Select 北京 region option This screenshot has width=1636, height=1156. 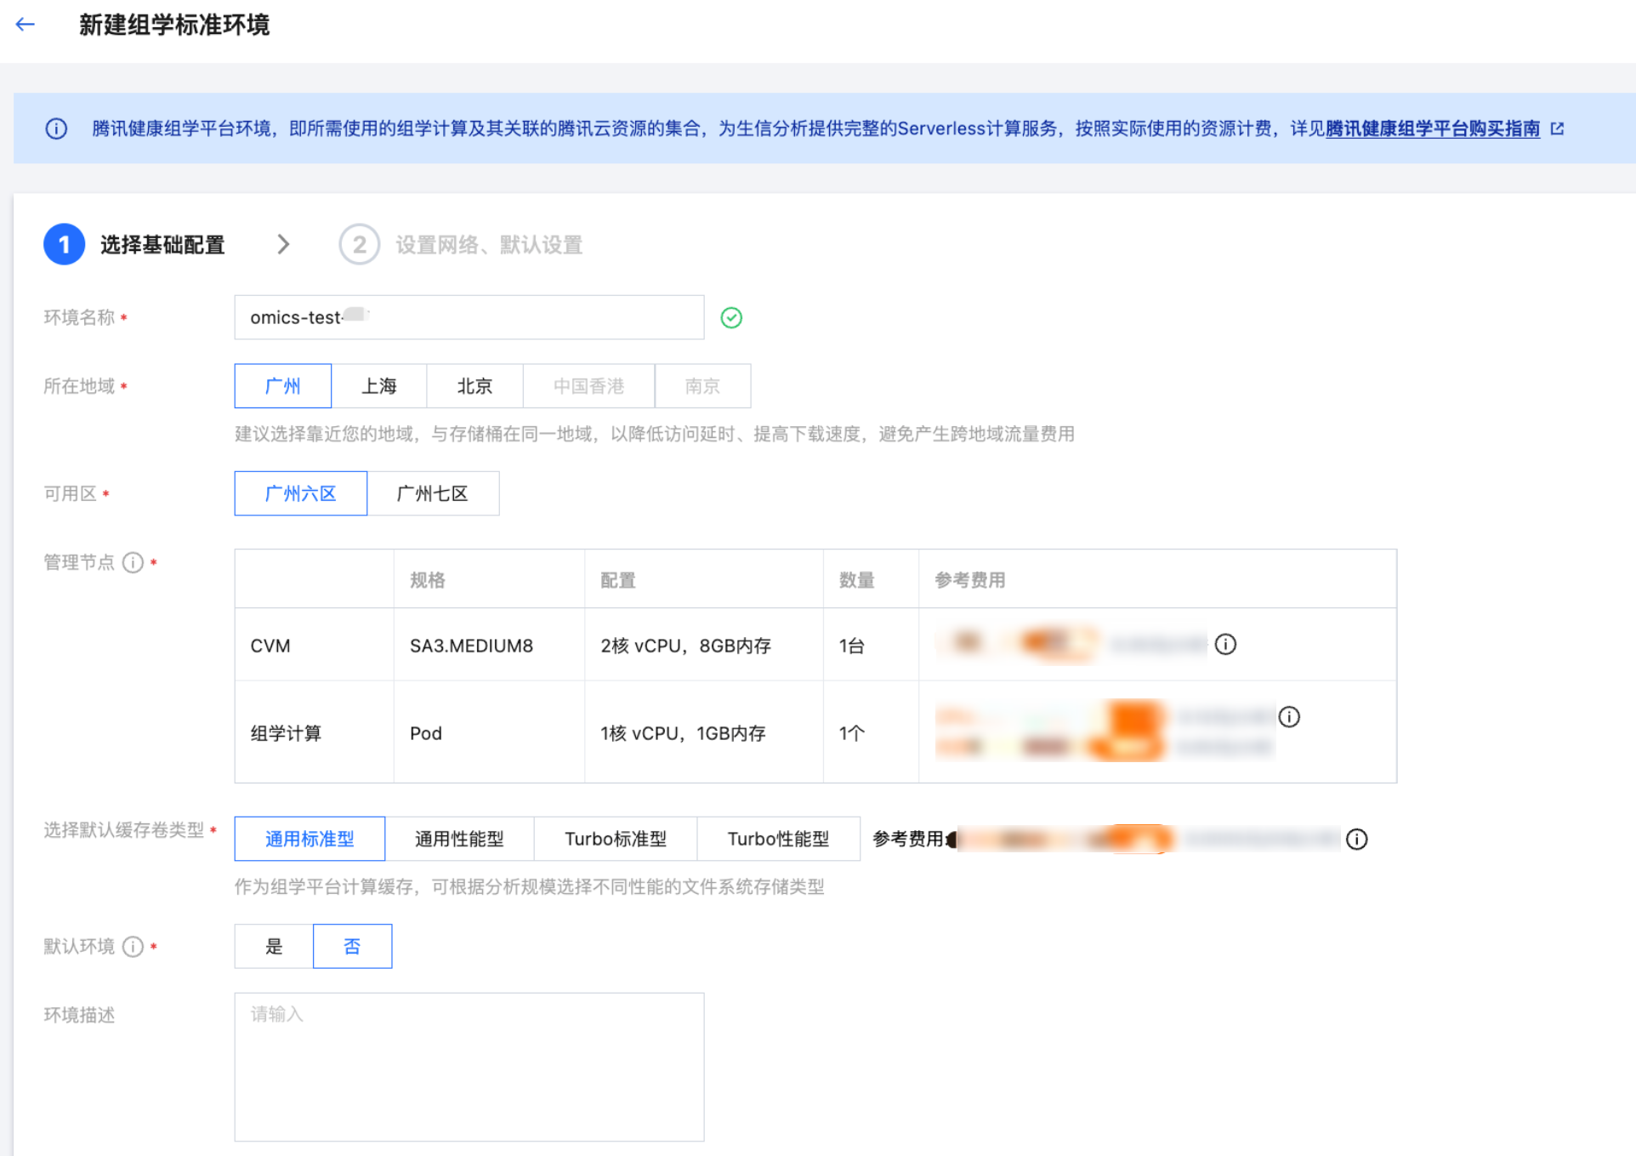[x=474, y=386]
